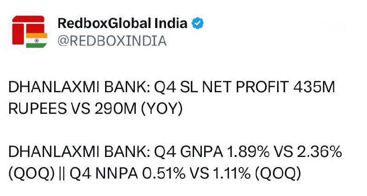Click the '1.89%' GNPA value
Image resolution: width=367 pixels, height=196 pixels.
[x=248, y=152]
